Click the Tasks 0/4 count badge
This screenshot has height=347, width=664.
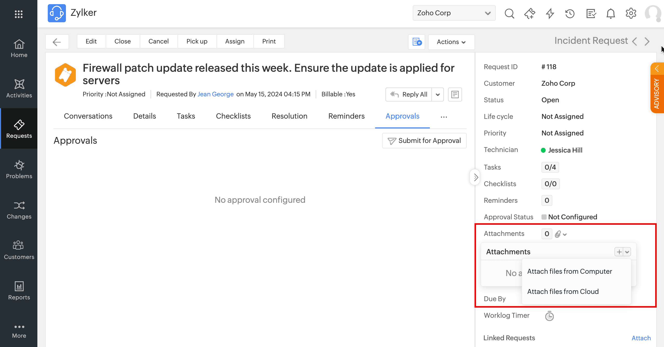coord(550,167)
